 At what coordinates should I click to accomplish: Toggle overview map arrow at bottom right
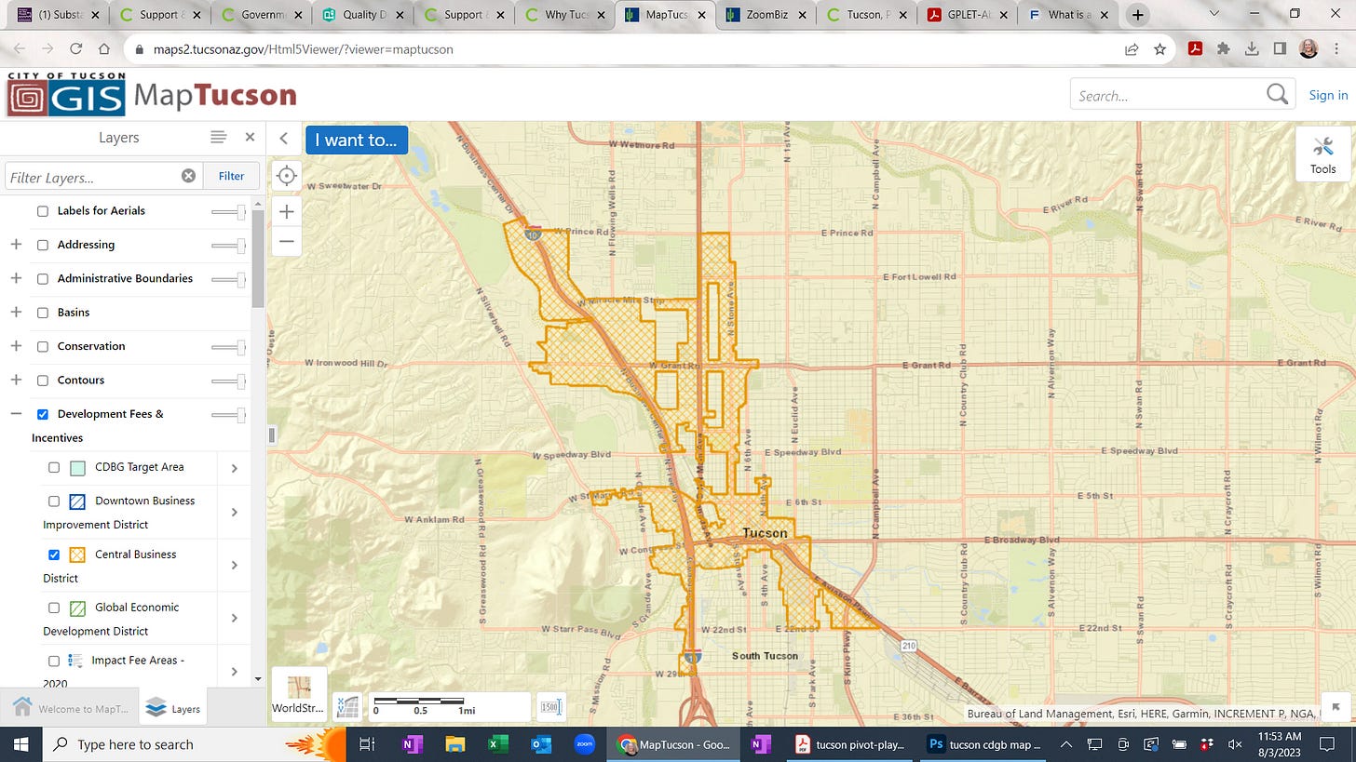pos(1336,706)
